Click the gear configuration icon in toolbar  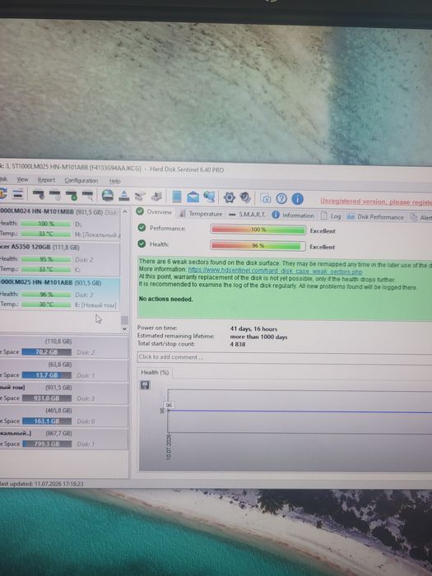[x=230, y=197]
